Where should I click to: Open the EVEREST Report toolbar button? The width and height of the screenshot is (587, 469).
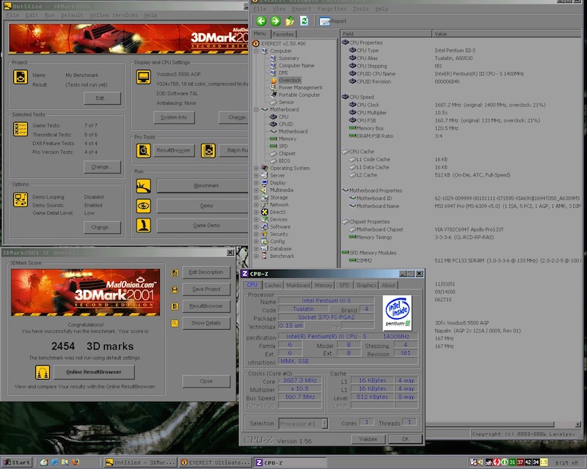(332, 21)
